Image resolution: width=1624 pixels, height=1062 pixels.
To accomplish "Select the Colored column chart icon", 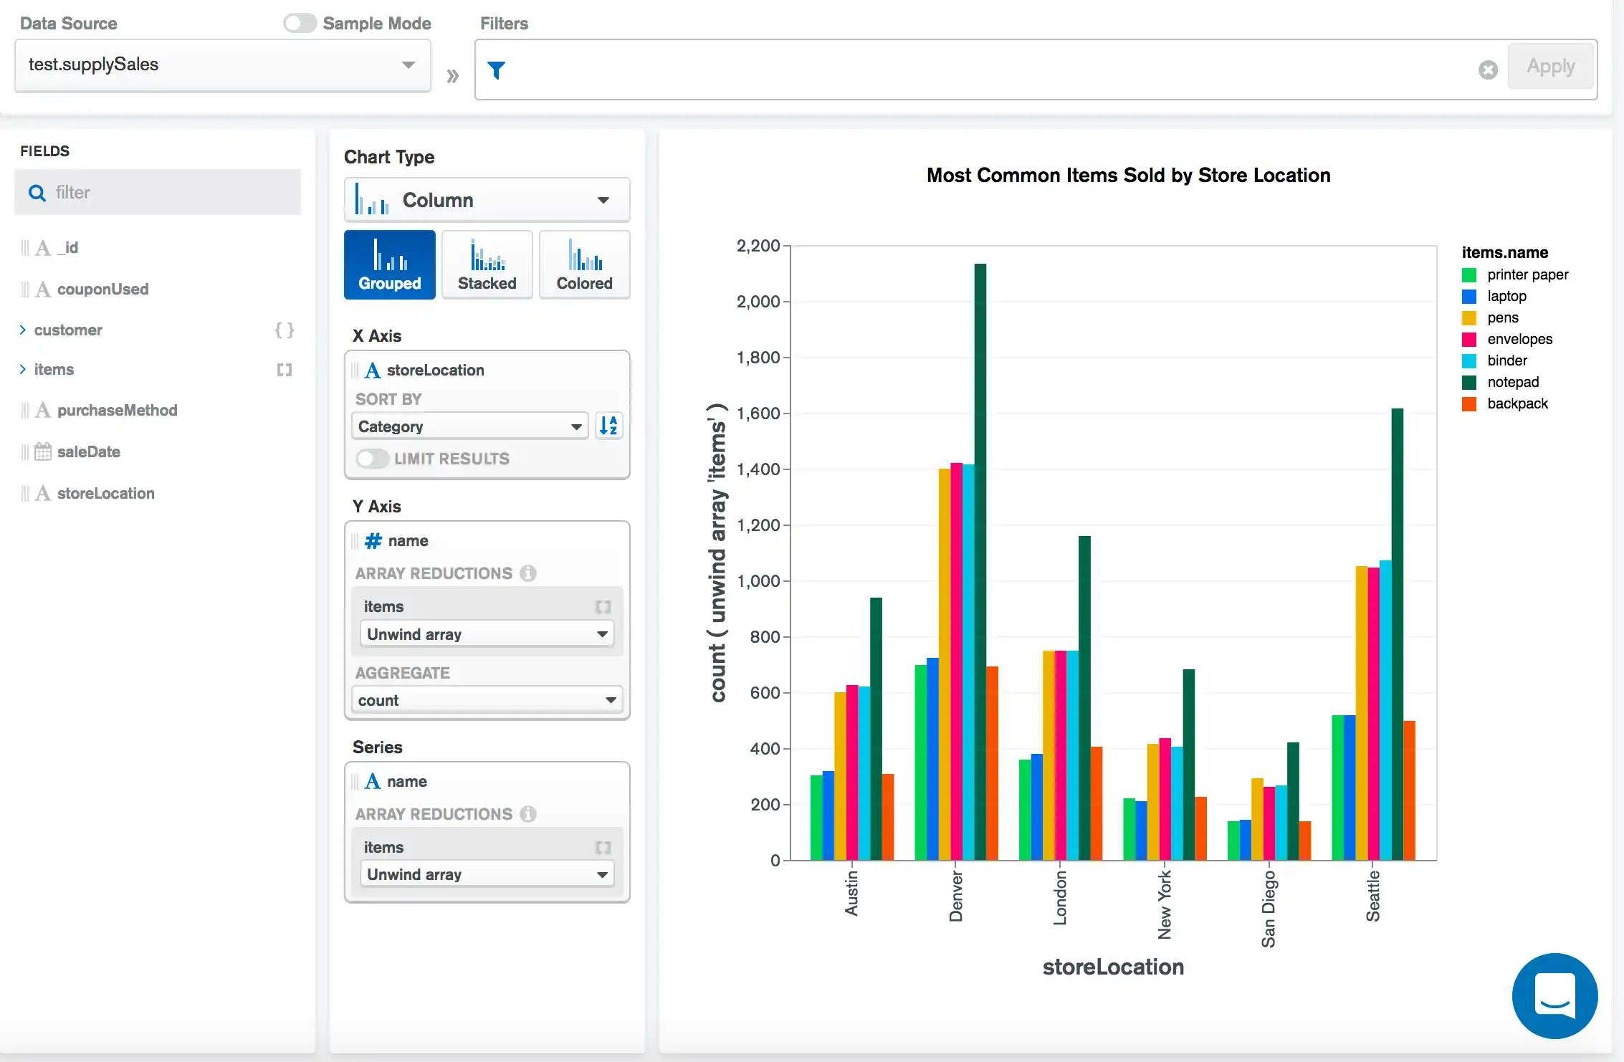I will pyautogui.click(x=583, y=262).
